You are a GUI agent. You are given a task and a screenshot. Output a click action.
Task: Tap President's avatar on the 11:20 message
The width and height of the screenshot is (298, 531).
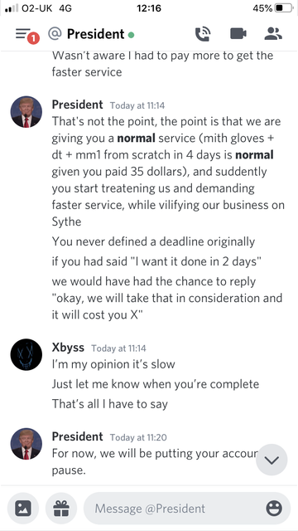(x=26, y=444)
